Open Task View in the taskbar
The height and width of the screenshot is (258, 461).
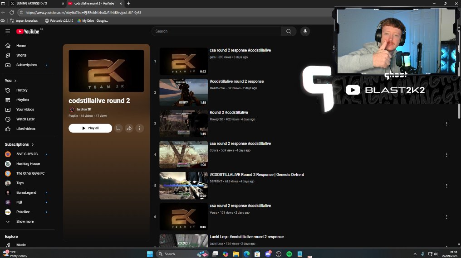215,254
